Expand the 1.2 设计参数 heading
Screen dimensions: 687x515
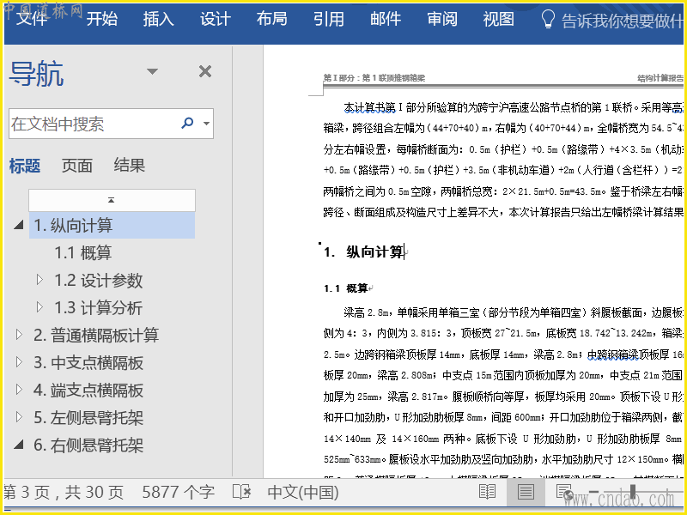click(40, 280)
